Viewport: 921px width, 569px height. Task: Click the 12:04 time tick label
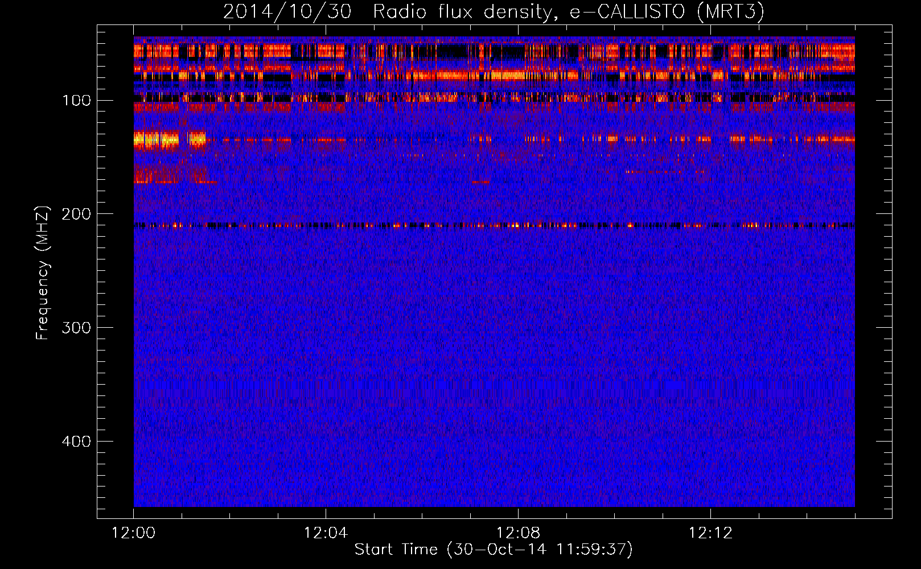pos(326,533)
